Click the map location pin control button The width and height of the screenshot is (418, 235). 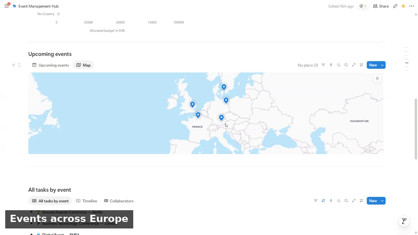coord(377,79)
